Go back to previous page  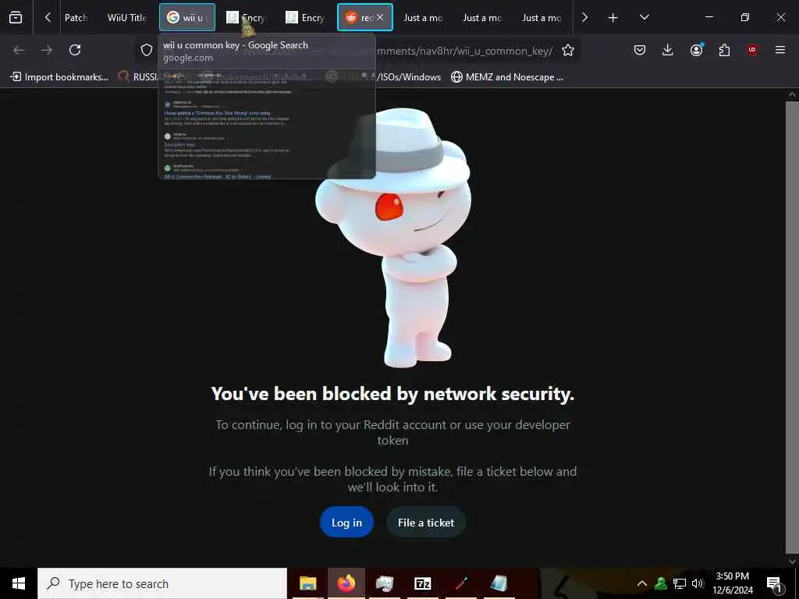coord(19,50)
